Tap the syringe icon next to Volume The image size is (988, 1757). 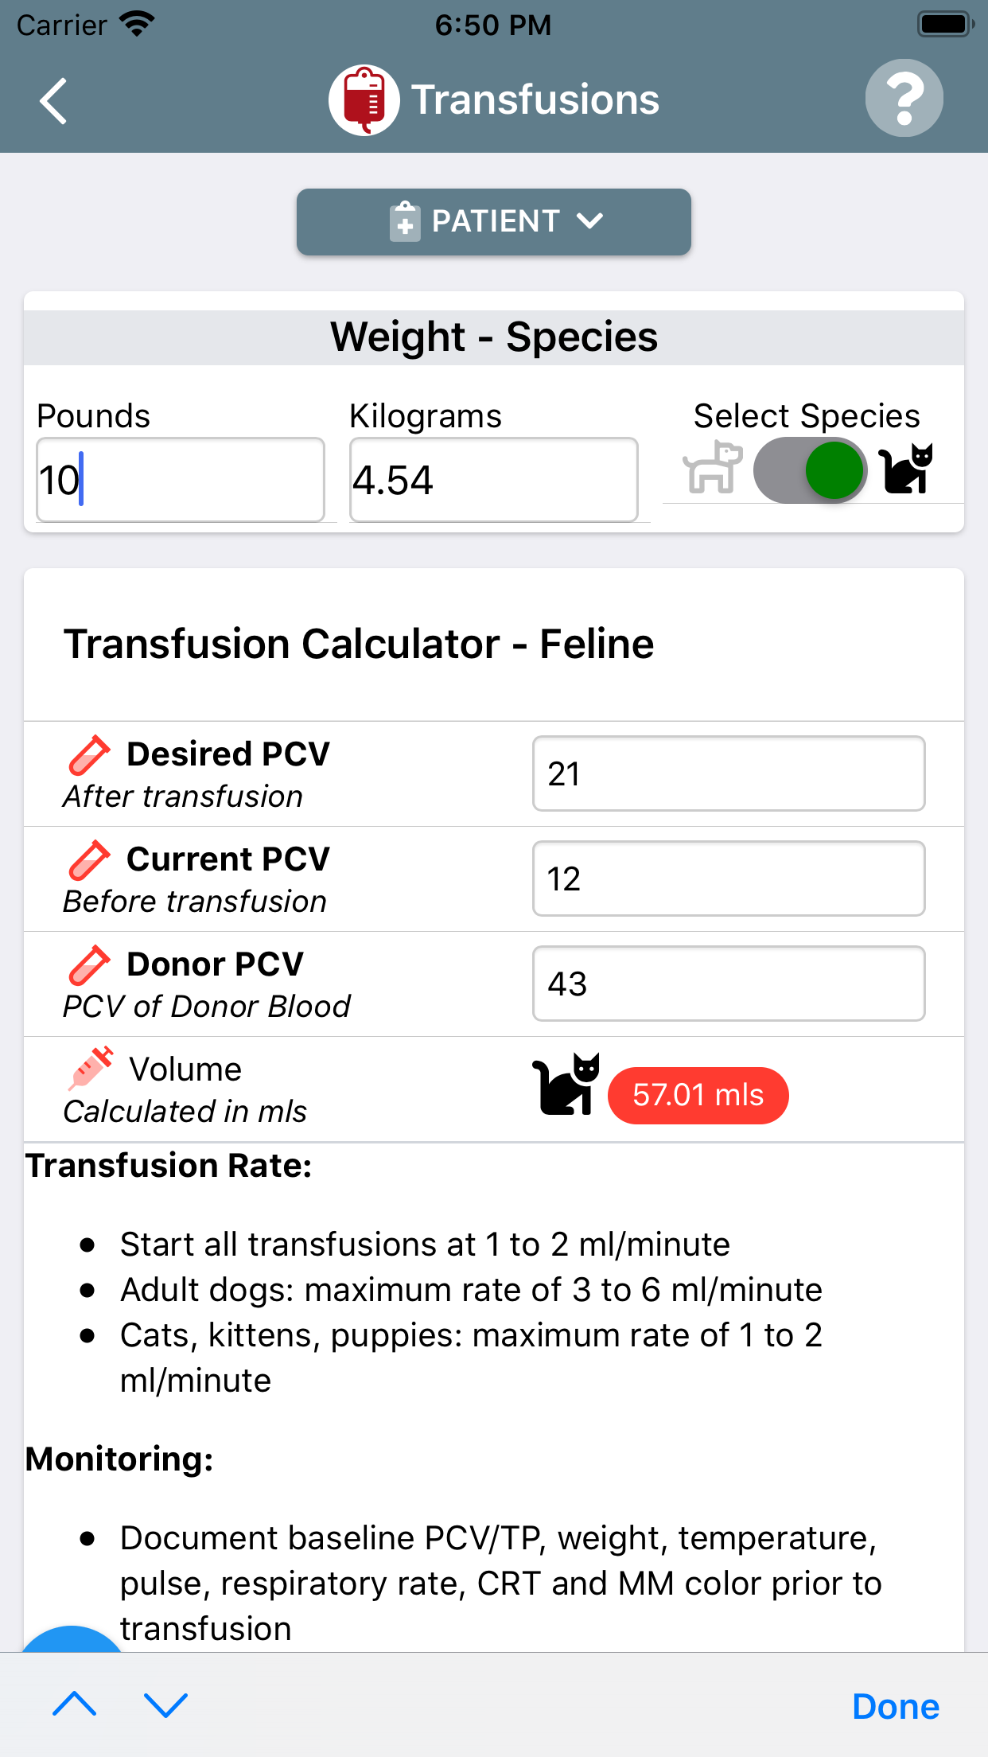click(91, 1068)
